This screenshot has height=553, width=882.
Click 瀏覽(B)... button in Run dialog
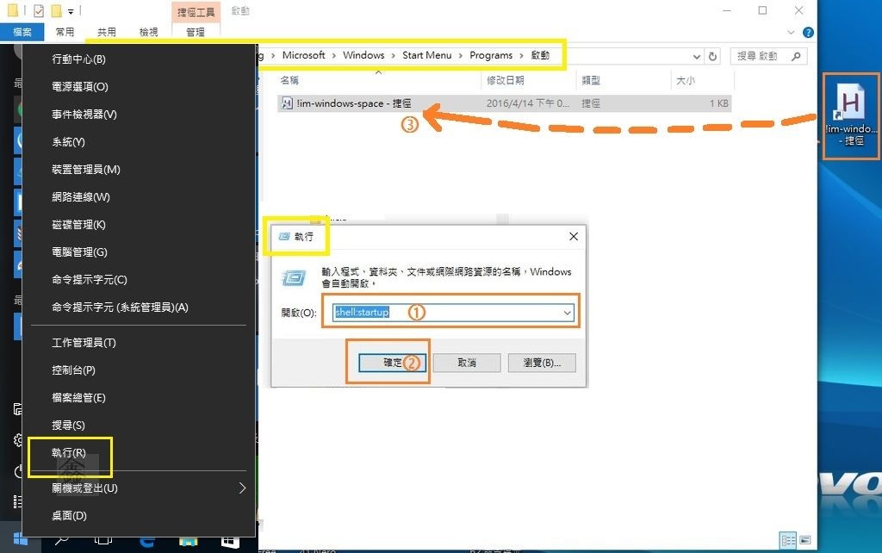[542, 363]
